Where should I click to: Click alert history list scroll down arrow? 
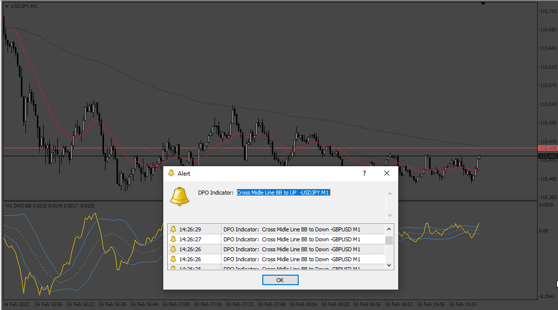coord(389,265)
